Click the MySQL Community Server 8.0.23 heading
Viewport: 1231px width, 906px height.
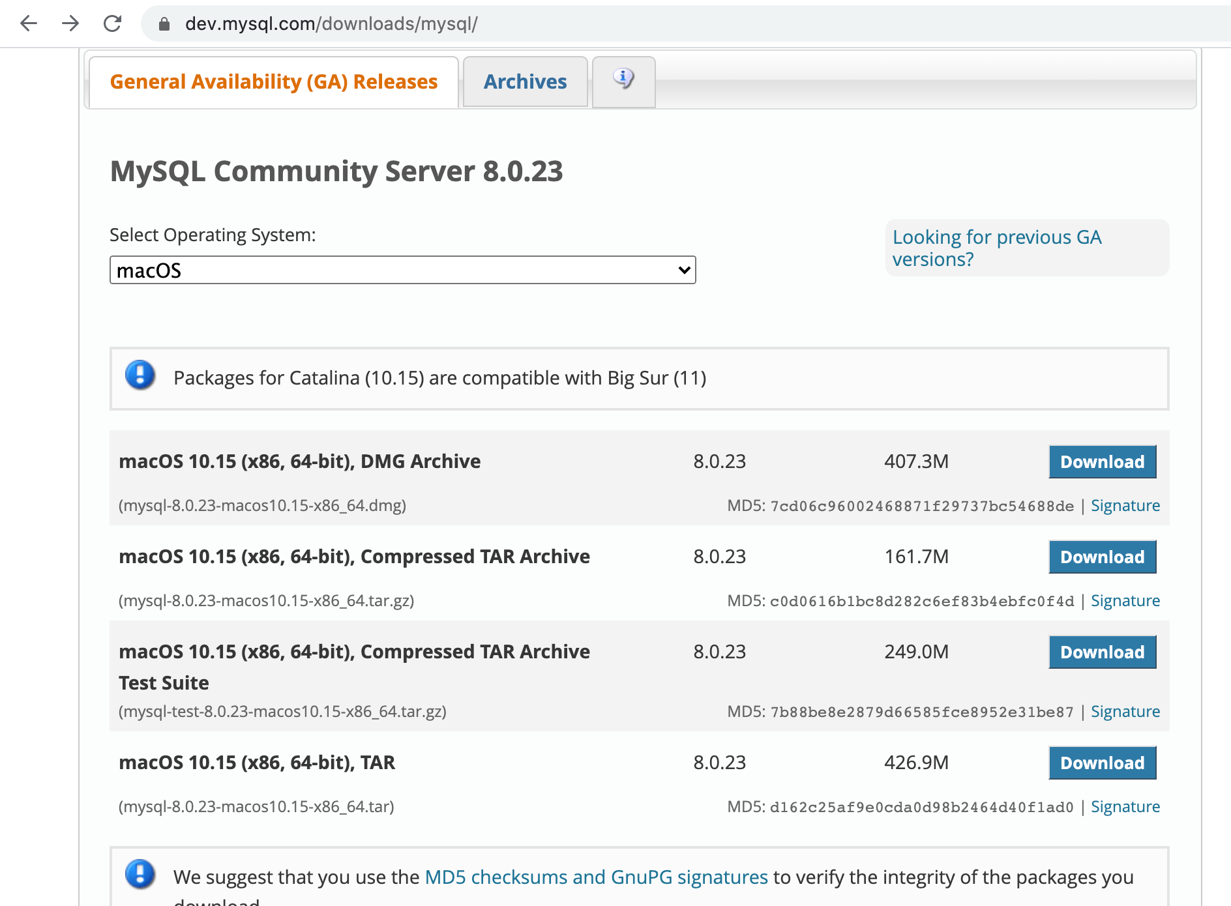click(336, 171)
